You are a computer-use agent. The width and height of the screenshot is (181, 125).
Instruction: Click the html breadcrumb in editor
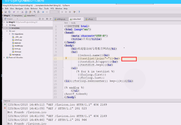pos(66,23)
